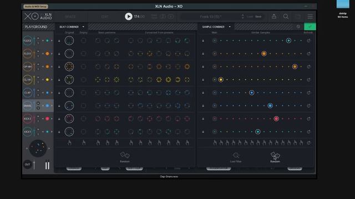This screenshot has height=199, width=355.
Task: Refresh similar samples for KICK1 row
Action: pyautogui.click(x=308, y=132)
